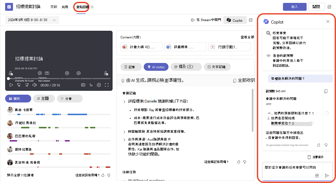Copy the Copilot response

tap(326, 91)
